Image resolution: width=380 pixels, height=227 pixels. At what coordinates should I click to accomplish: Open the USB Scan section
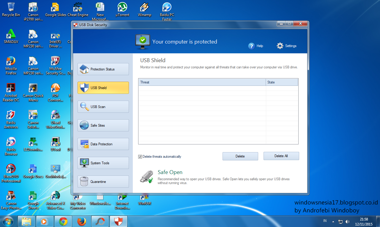103,107
